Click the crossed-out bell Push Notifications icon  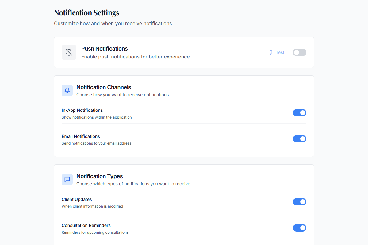point(69,52)
